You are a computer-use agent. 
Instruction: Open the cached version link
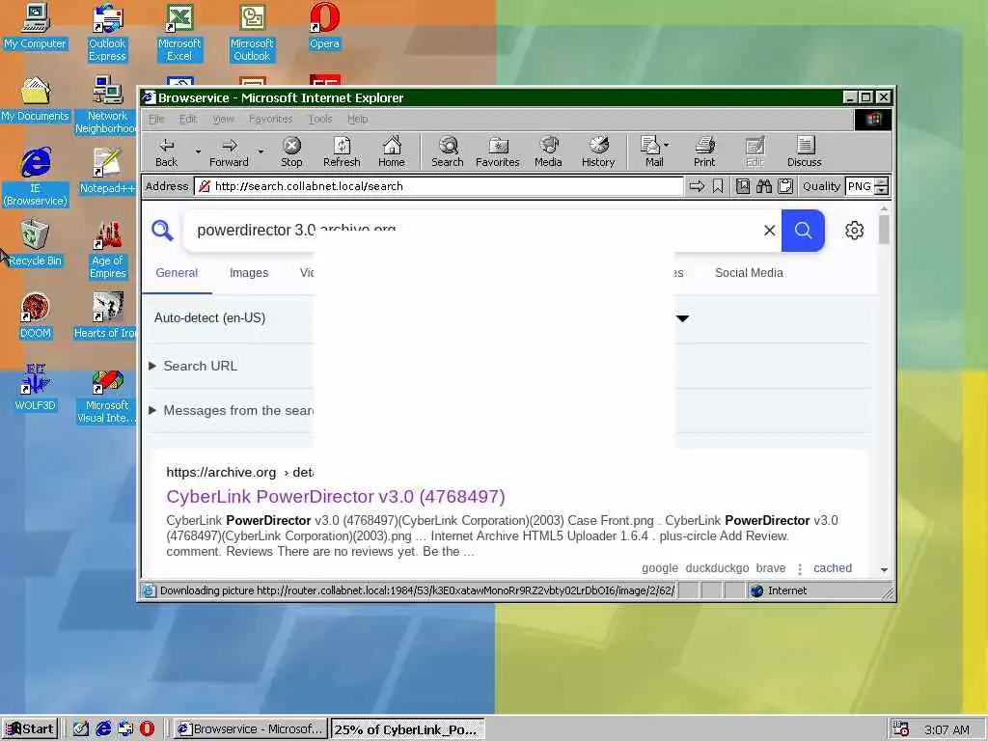click(x=833, y=568)
